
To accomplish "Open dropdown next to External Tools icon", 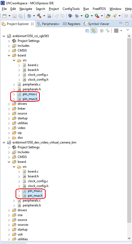I will [102, 16].
